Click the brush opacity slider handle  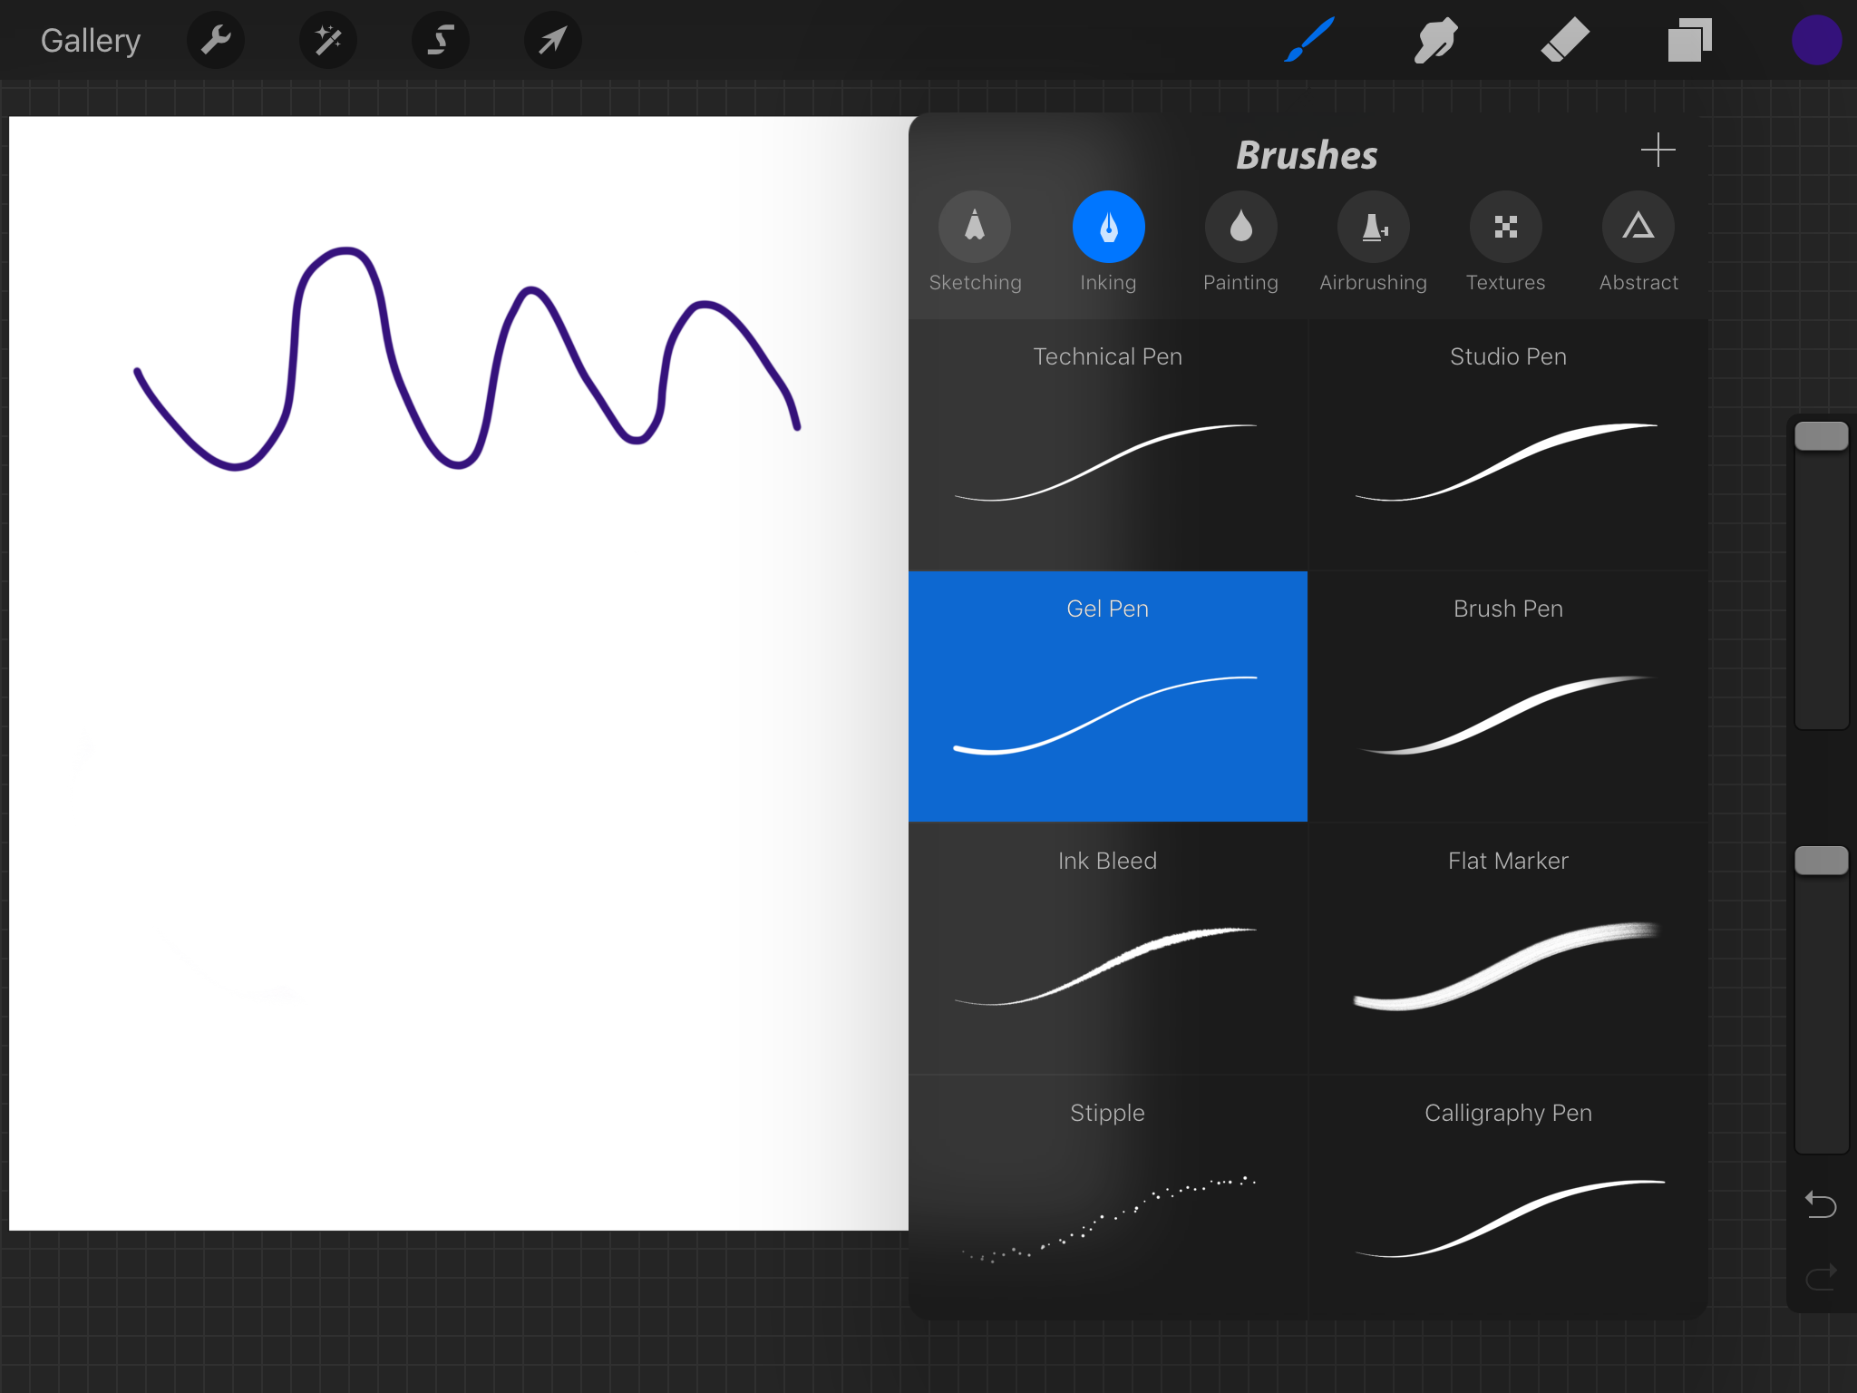click(x=1821, y=861)
